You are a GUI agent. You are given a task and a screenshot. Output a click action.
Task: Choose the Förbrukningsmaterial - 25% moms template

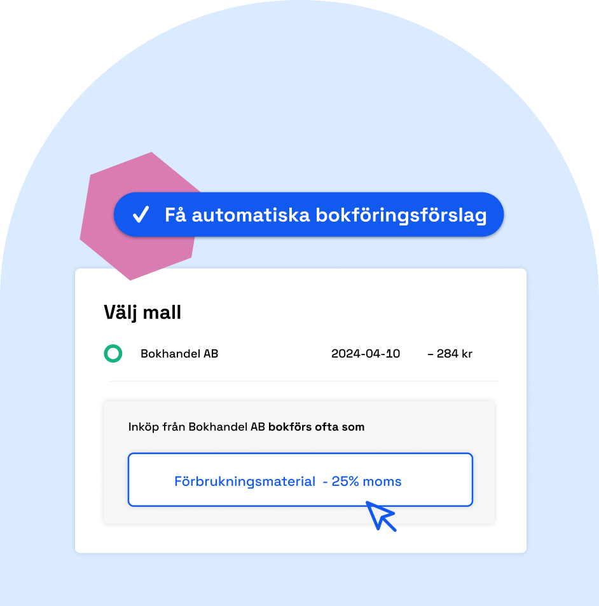click(x=300, y=480)
